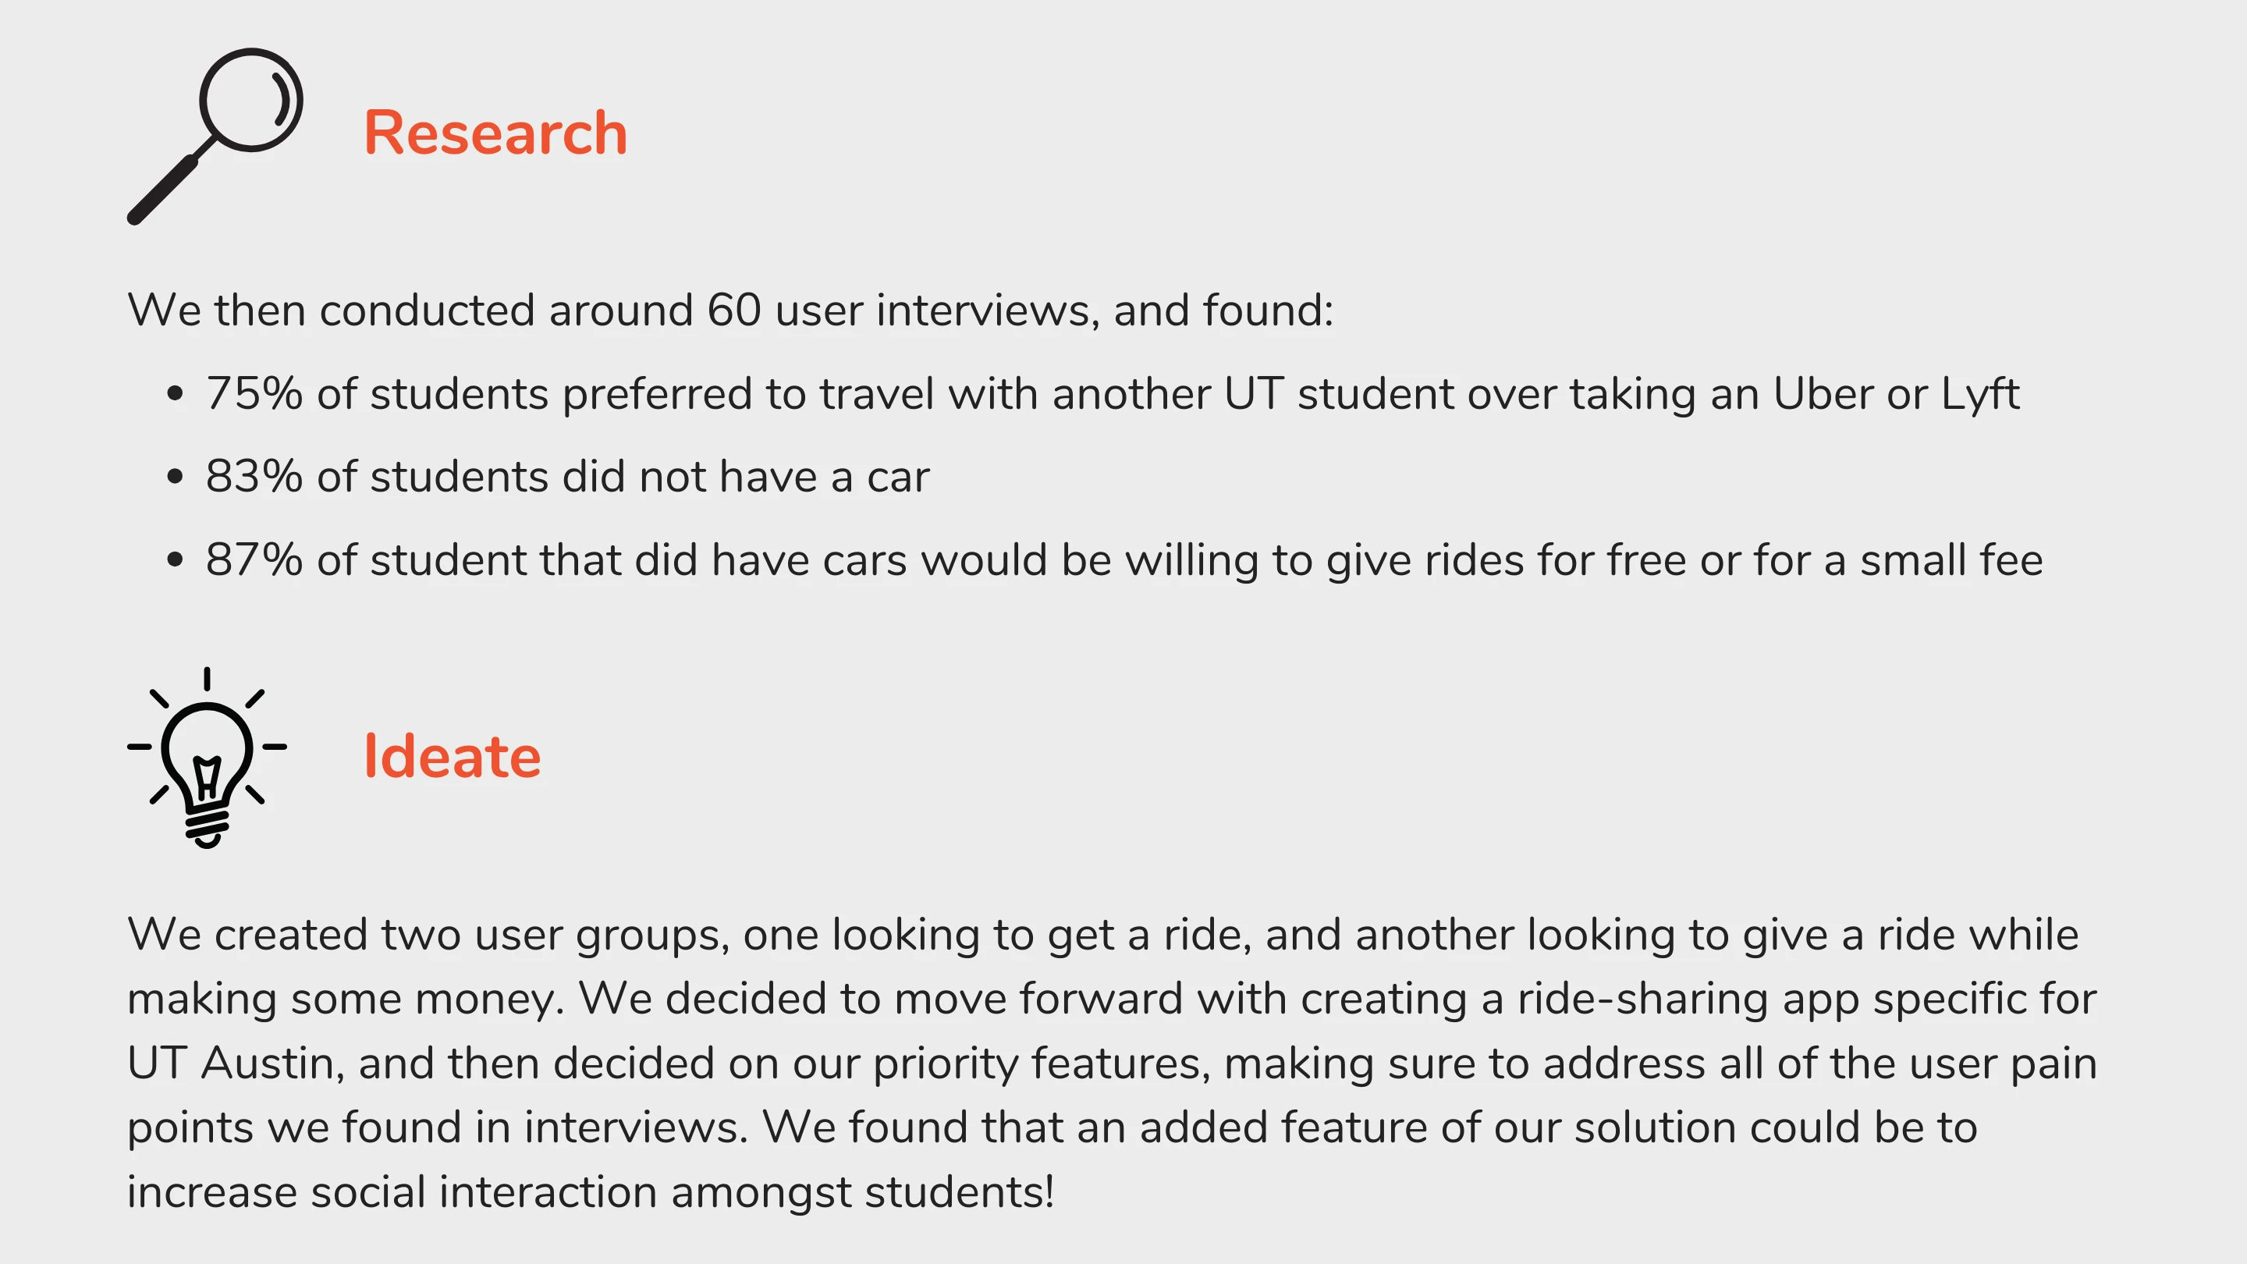Click the "We then conducted" intro sentence
Image resolution: width=2247 pixels, height=1264 pixels.
[730, 311]
